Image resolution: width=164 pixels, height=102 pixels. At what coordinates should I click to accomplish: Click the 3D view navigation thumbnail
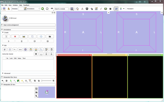pos(47,92)
